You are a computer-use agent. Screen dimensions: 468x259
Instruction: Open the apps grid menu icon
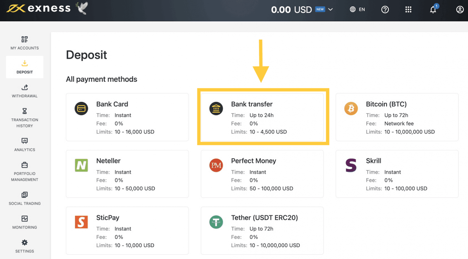coord(408,10)
